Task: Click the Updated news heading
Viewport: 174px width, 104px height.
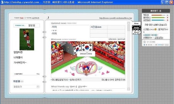Action: pos(59,23)
